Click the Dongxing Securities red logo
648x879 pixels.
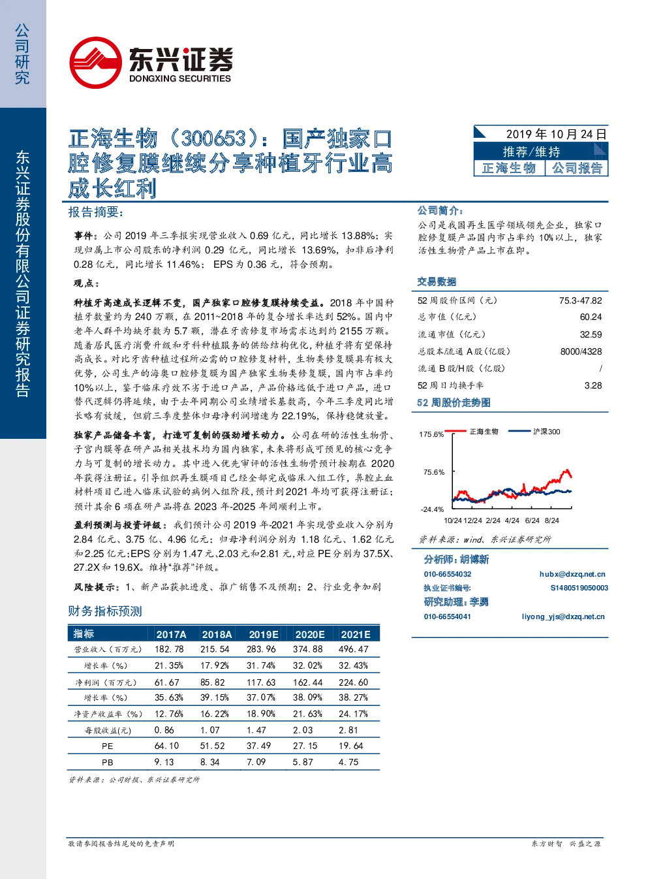(95, 63)
